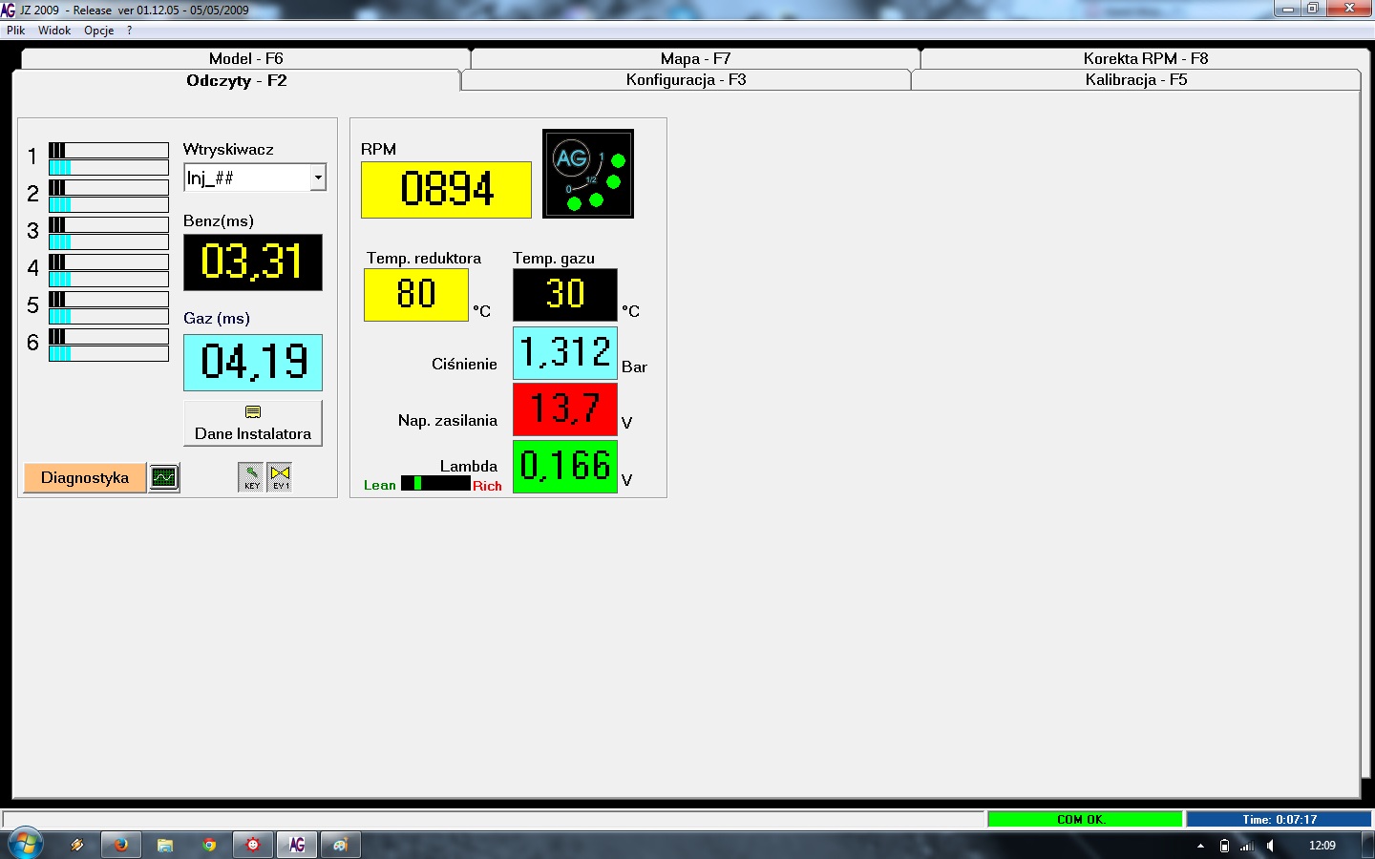Click the AG fuel switch indicator
Image resolution: width=1375 pixels, height=859 pixels.
588,174
